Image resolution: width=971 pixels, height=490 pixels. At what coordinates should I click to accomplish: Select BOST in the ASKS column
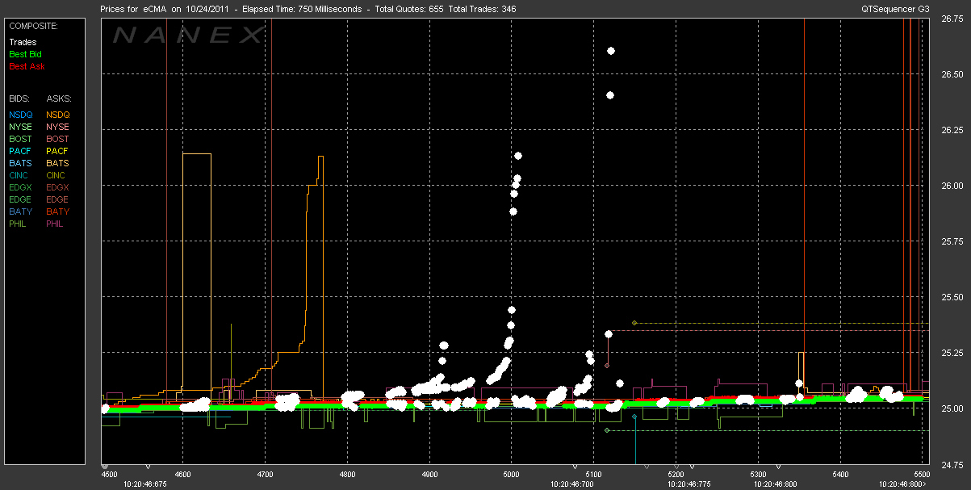(58, 139)
